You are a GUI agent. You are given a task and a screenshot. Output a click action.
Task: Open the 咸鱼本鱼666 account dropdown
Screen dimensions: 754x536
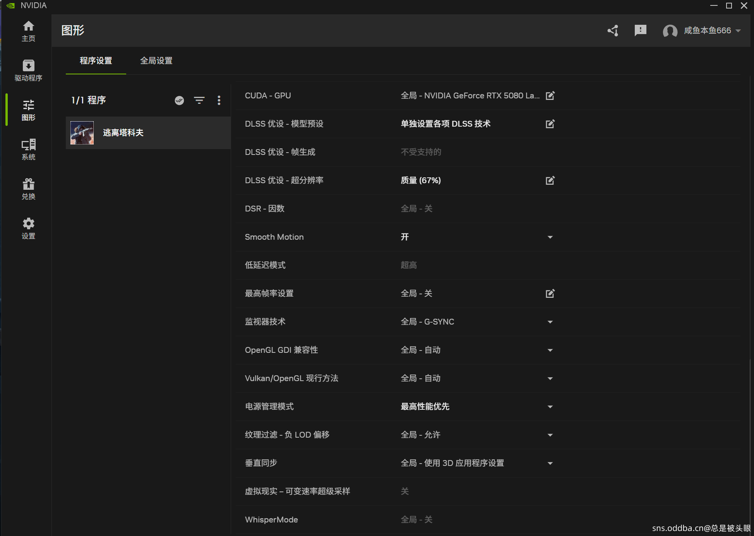pos(712,31)
